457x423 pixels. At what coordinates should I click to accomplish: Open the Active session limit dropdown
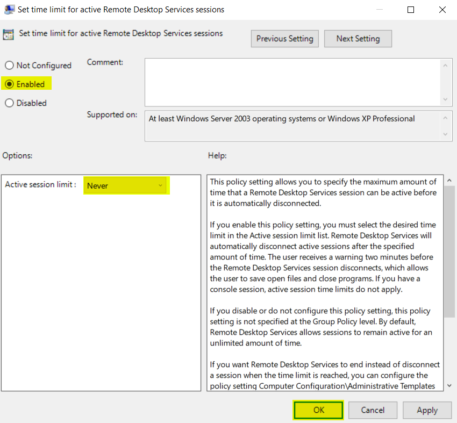point(126,186)
